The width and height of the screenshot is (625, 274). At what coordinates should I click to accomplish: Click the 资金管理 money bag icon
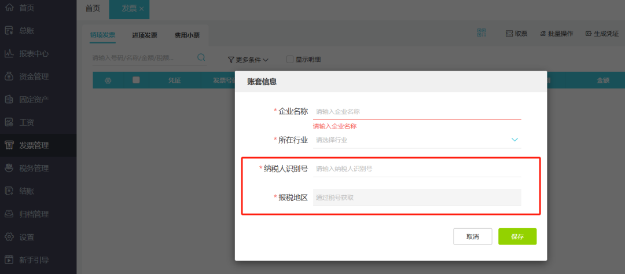tap(9, 76)
